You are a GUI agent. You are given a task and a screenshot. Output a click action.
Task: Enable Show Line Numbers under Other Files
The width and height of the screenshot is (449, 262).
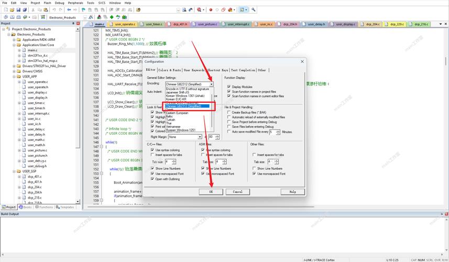tap(254, 168)
